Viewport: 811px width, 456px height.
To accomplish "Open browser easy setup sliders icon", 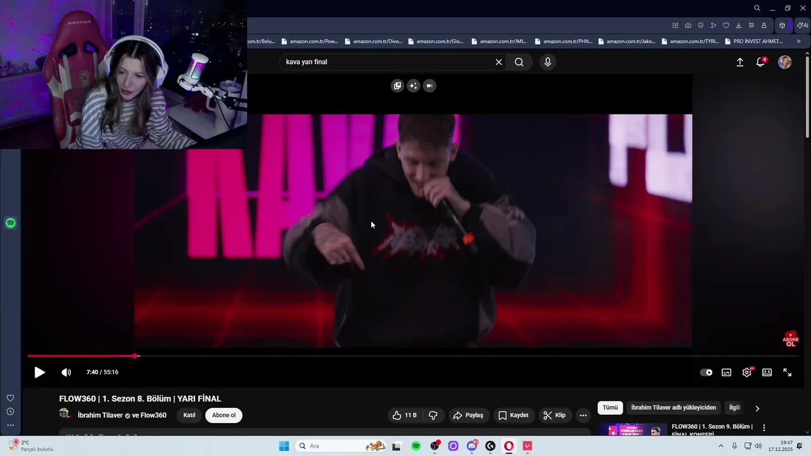I will click(x=751, y=25).
